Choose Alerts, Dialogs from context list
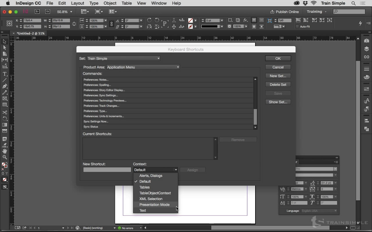Screen dimensions: 372x232 coord(155,175)
